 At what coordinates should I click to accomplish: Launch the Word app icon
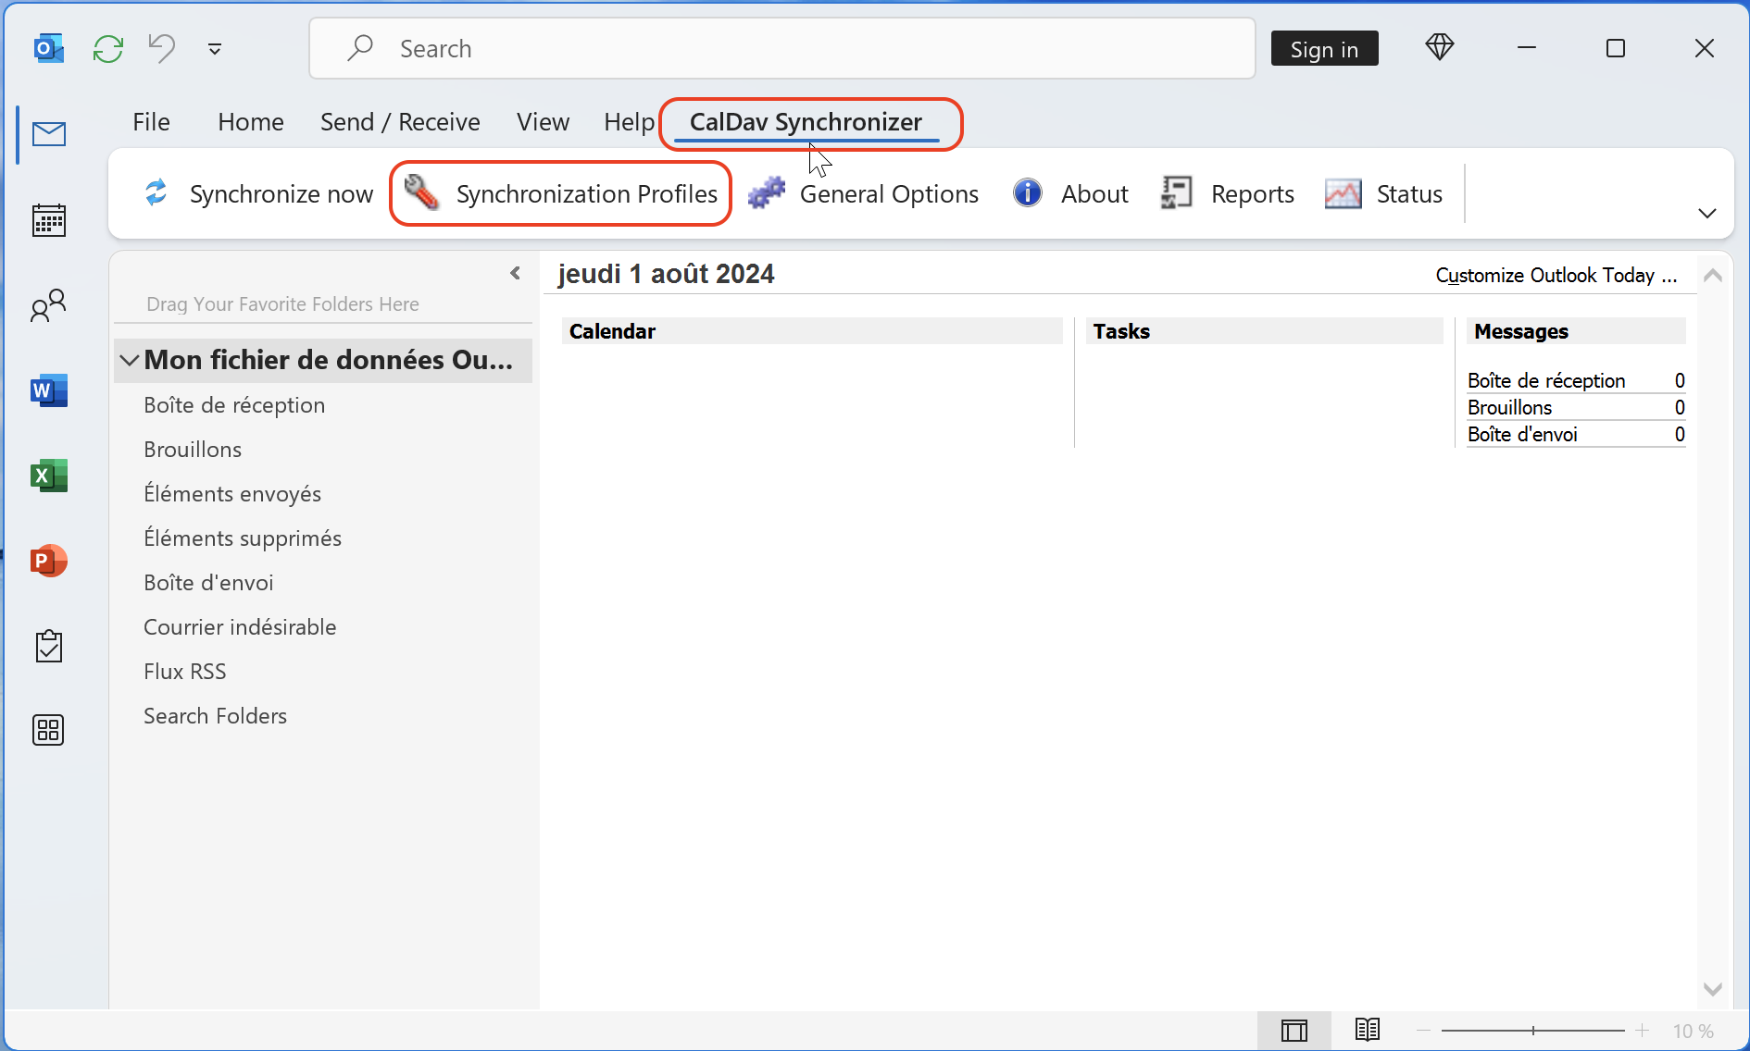pos(49,390)
